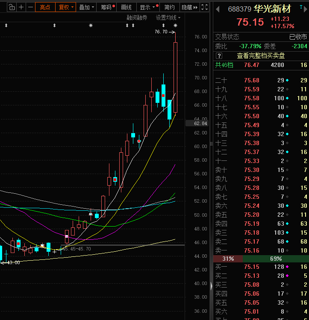Click the 委比 value -37.79%
The image size is (309, 320).
[250, 46]
